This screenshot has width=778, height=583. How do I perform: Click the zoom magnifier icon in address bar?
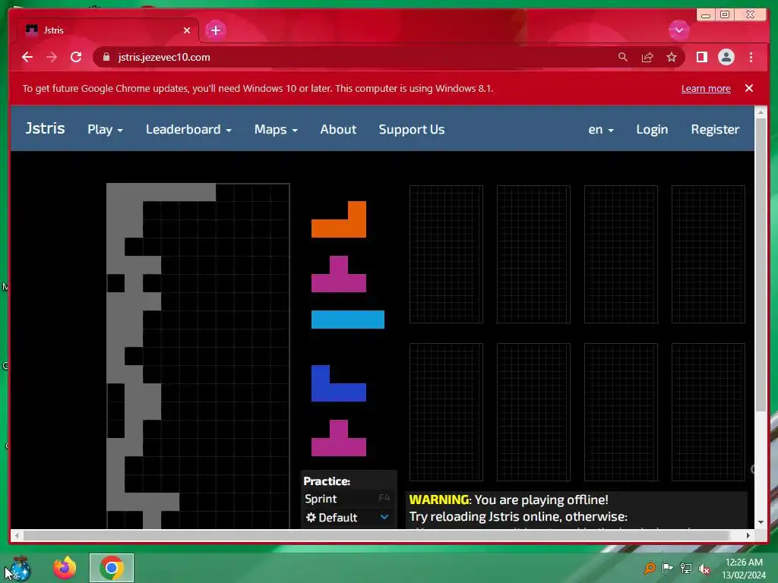[x=623, y=57]
